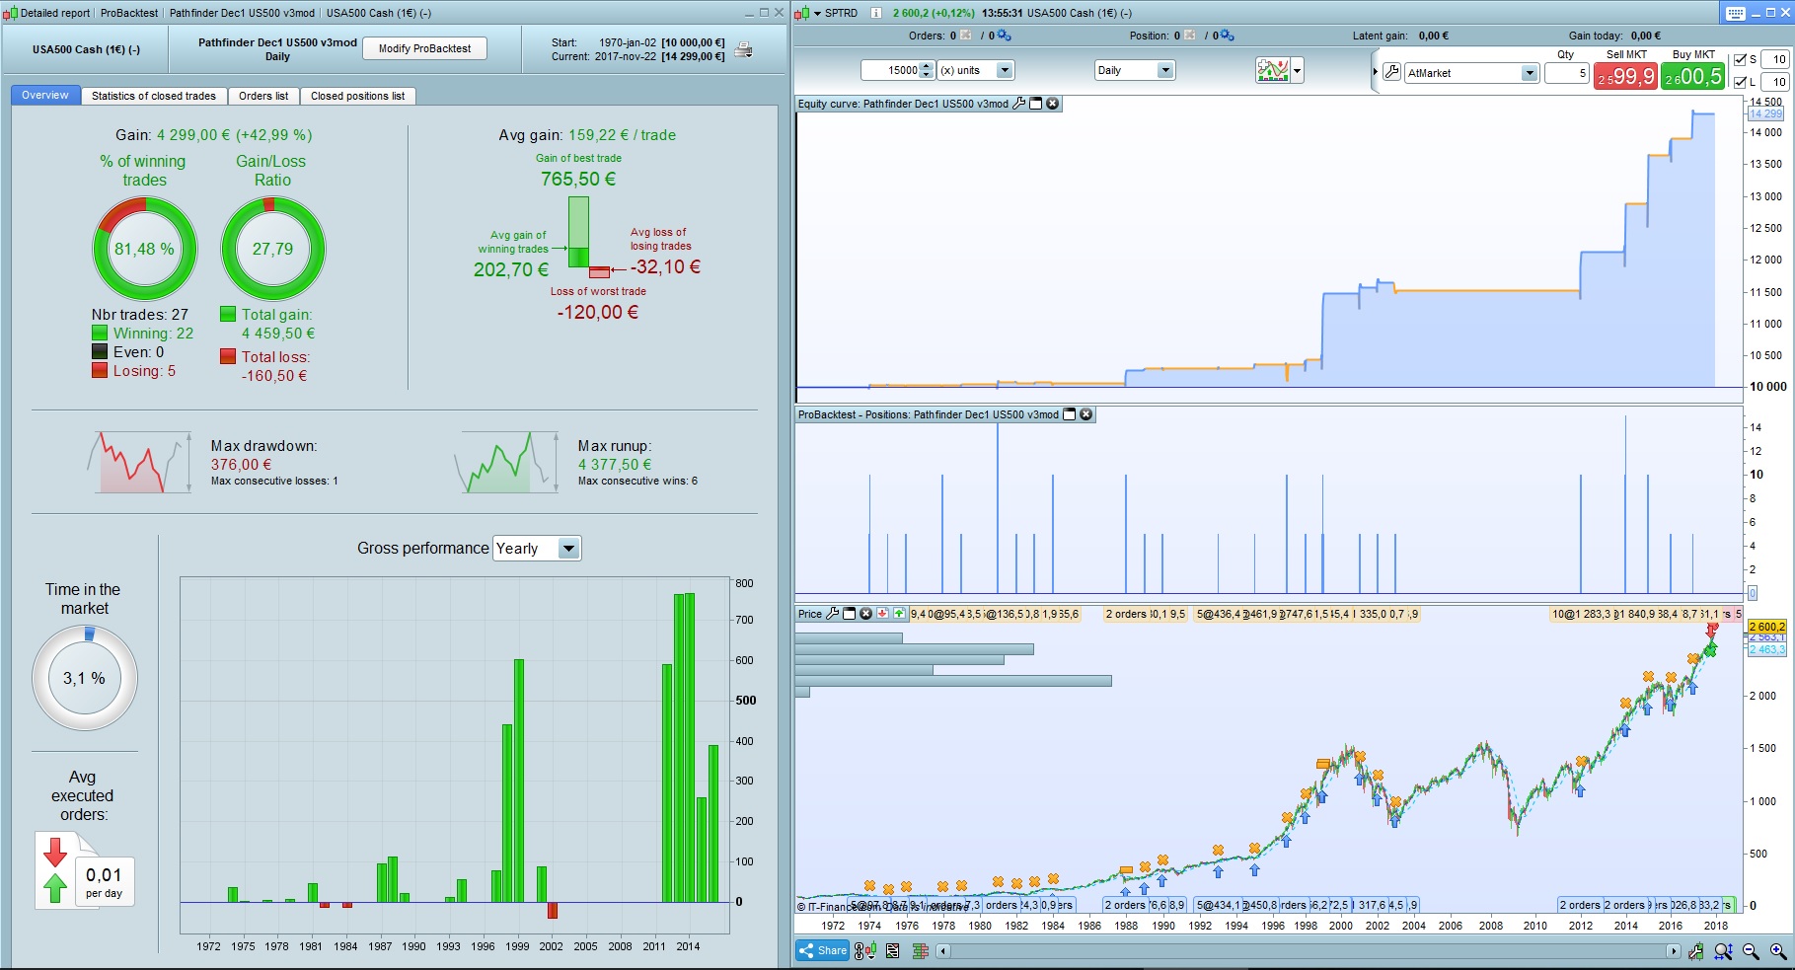The image size is (1795, 970).
Task: Open trading settings wrench icon
Action: [x=1391, y=72]
